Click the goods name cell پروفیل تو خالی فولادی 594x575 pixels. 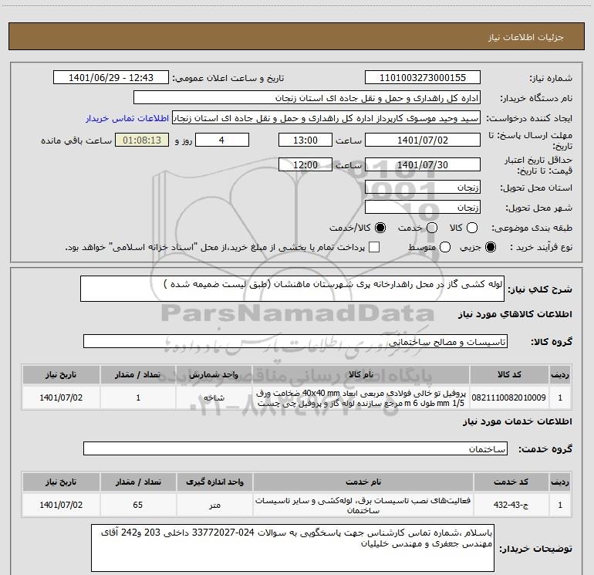tap(361, 397)
